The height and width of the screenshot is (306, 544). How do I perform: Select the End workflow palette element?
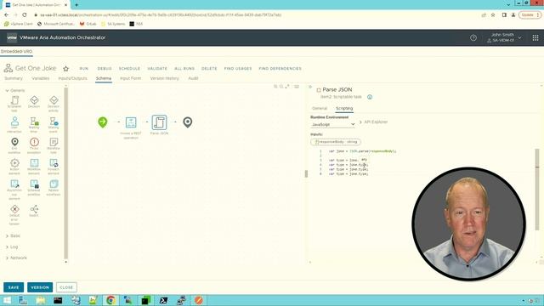(14, 145)
